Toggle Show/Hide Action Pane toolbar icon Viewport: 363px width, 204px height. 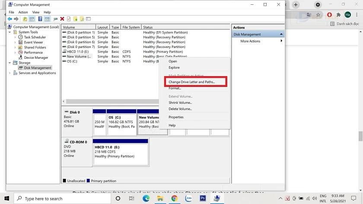point(47,19)
